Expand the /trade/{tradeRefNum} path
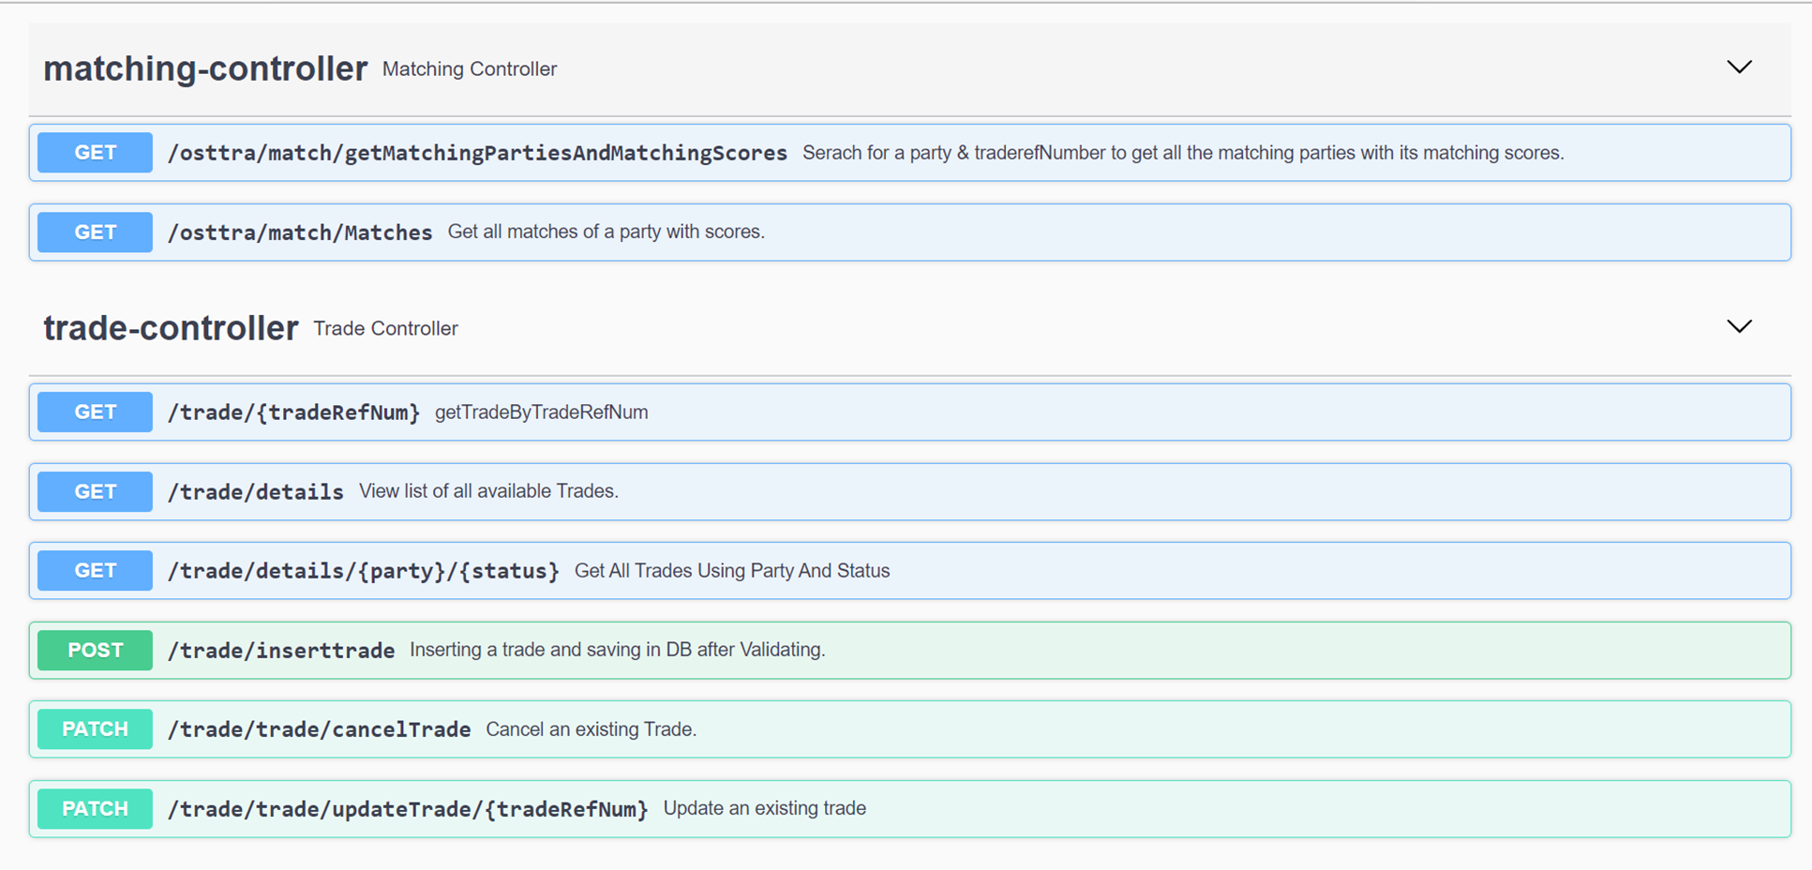The width and height of the screenshot is (1812, 870). point(293,412)
